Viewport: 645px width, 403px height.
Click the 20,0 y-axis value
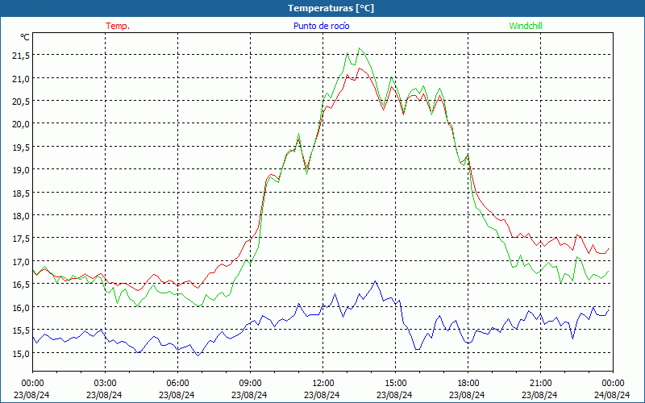click(x=21, y=124)
